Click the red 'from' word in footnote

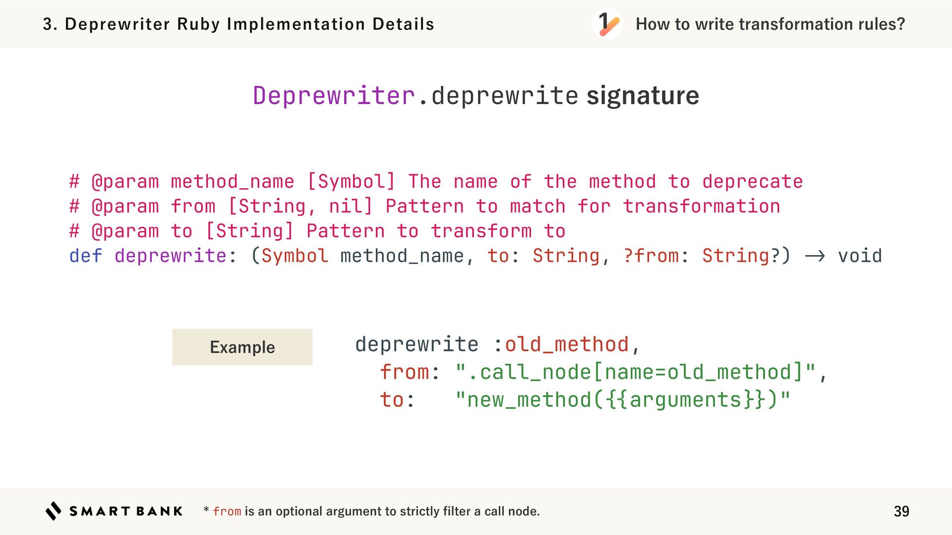click(227, 511)
